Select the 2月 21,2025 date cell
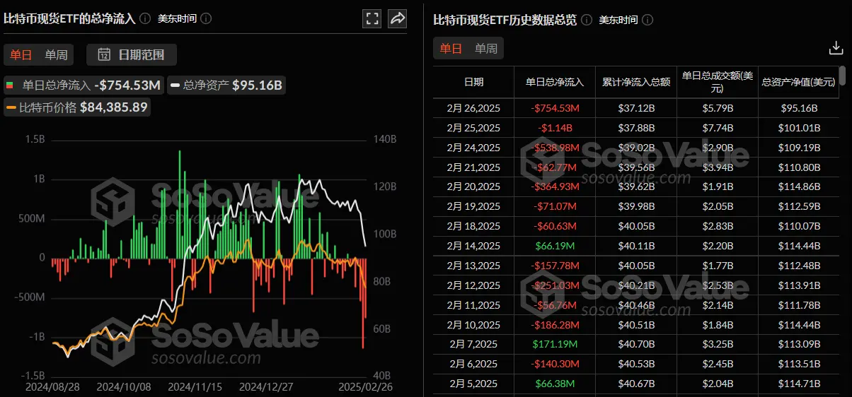The height and width of the screenshot is (397, 852). [473, 167]
